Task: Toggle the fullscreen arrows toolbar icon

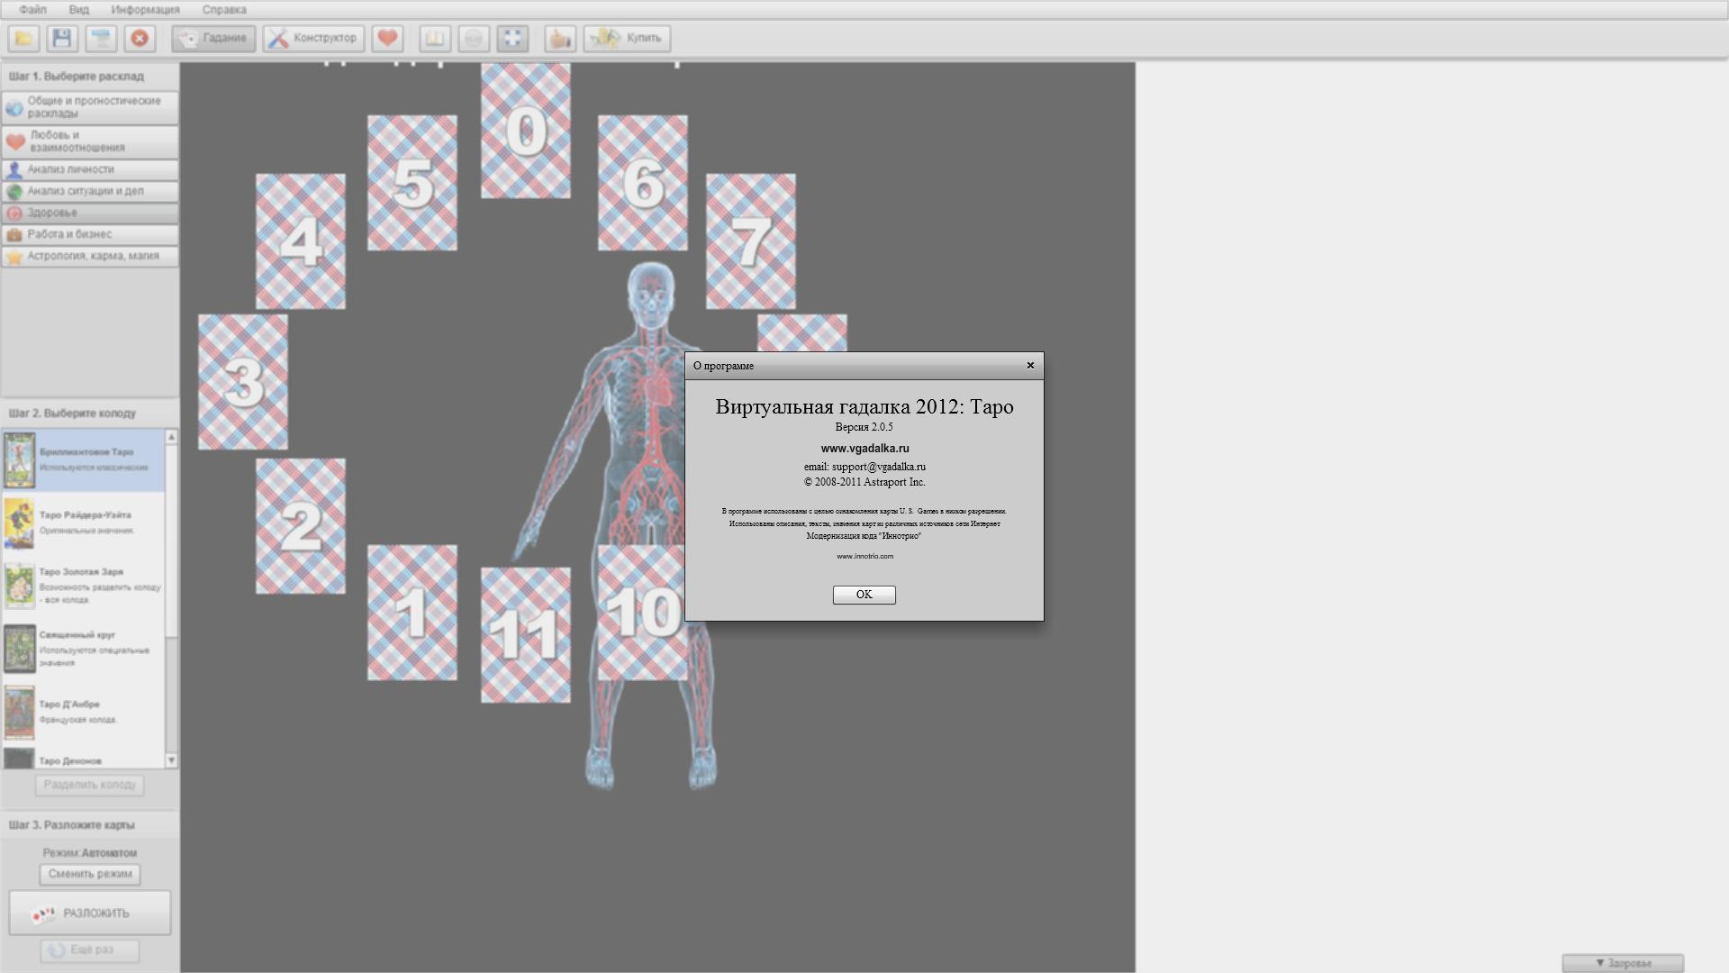Action: pos(512,38)
